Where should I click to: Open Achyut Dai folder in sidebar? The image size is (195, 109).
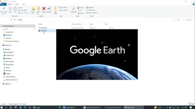[9, 32]
